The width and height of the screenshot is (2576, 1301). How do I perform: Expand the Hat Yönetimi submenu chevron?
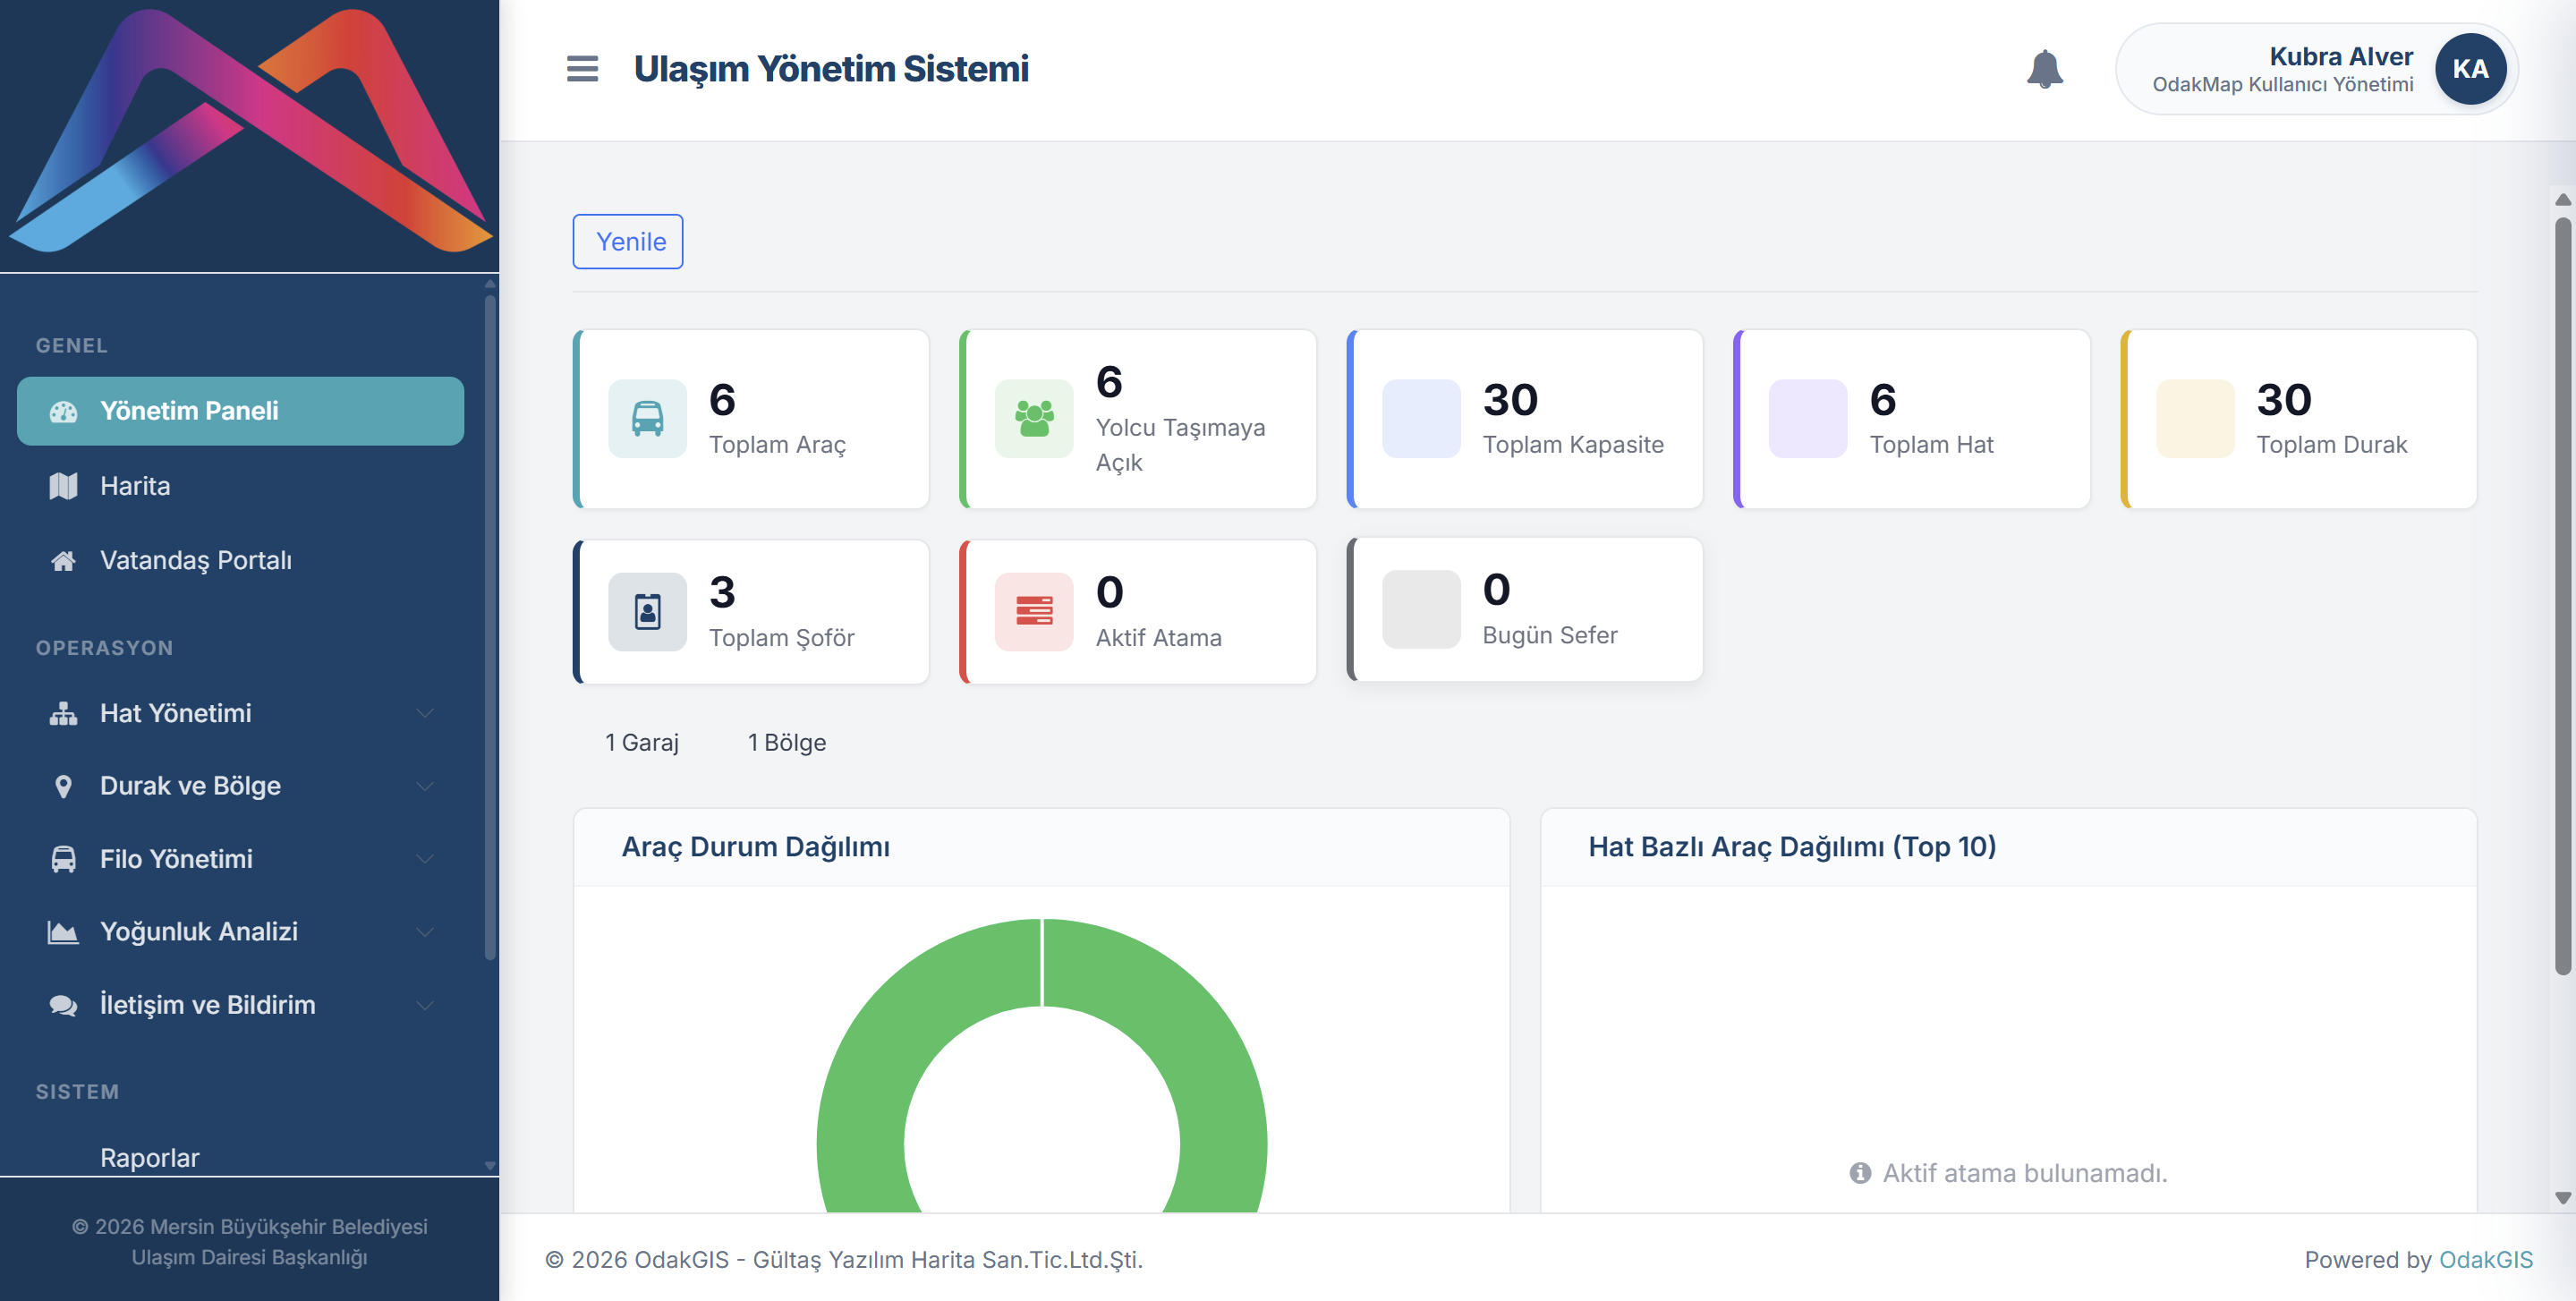(425, 713)
